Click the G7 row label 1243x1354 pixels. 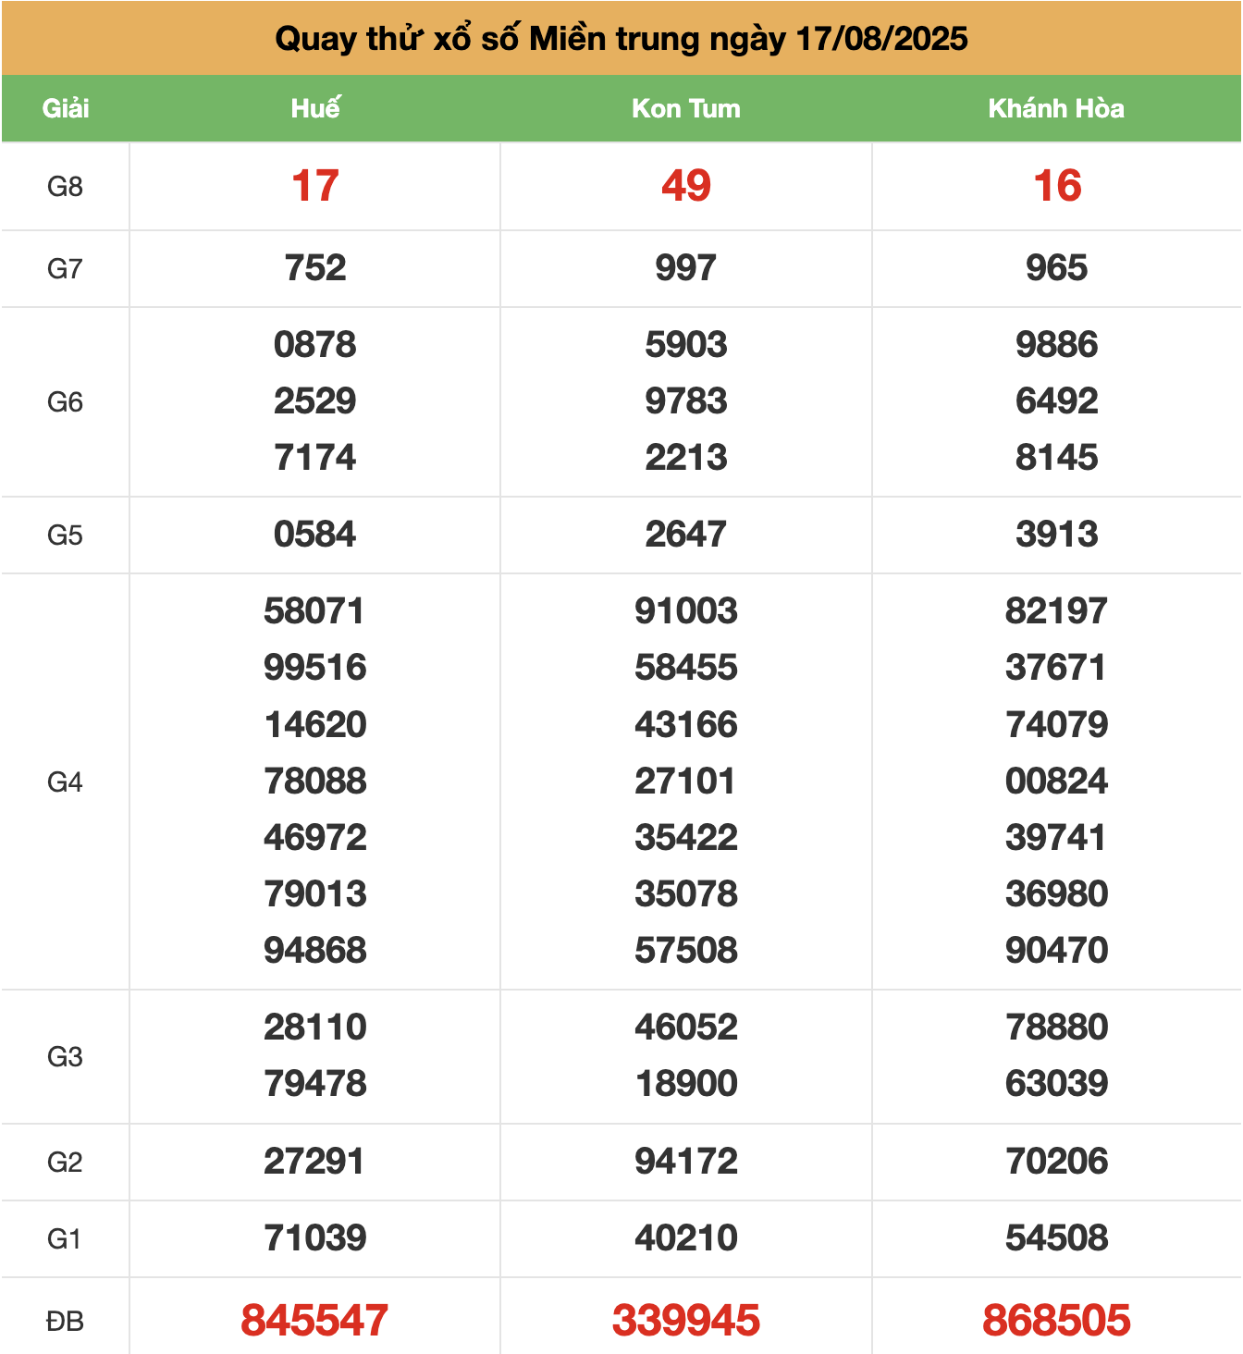tap(65, 269)
